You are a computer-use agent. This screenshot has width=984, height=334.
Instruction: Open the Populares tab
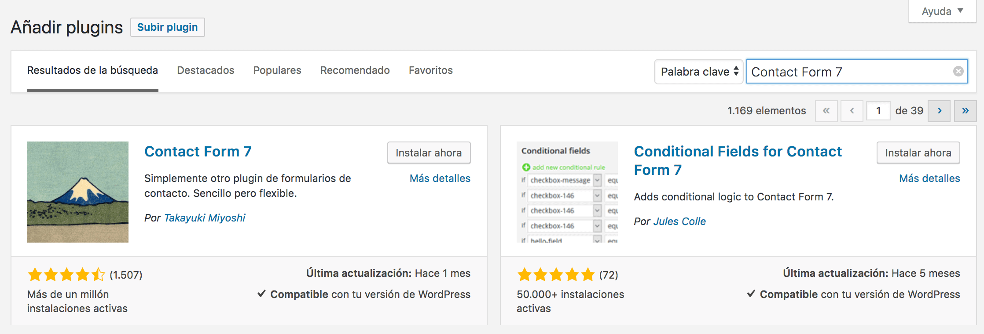pos(277,70)
